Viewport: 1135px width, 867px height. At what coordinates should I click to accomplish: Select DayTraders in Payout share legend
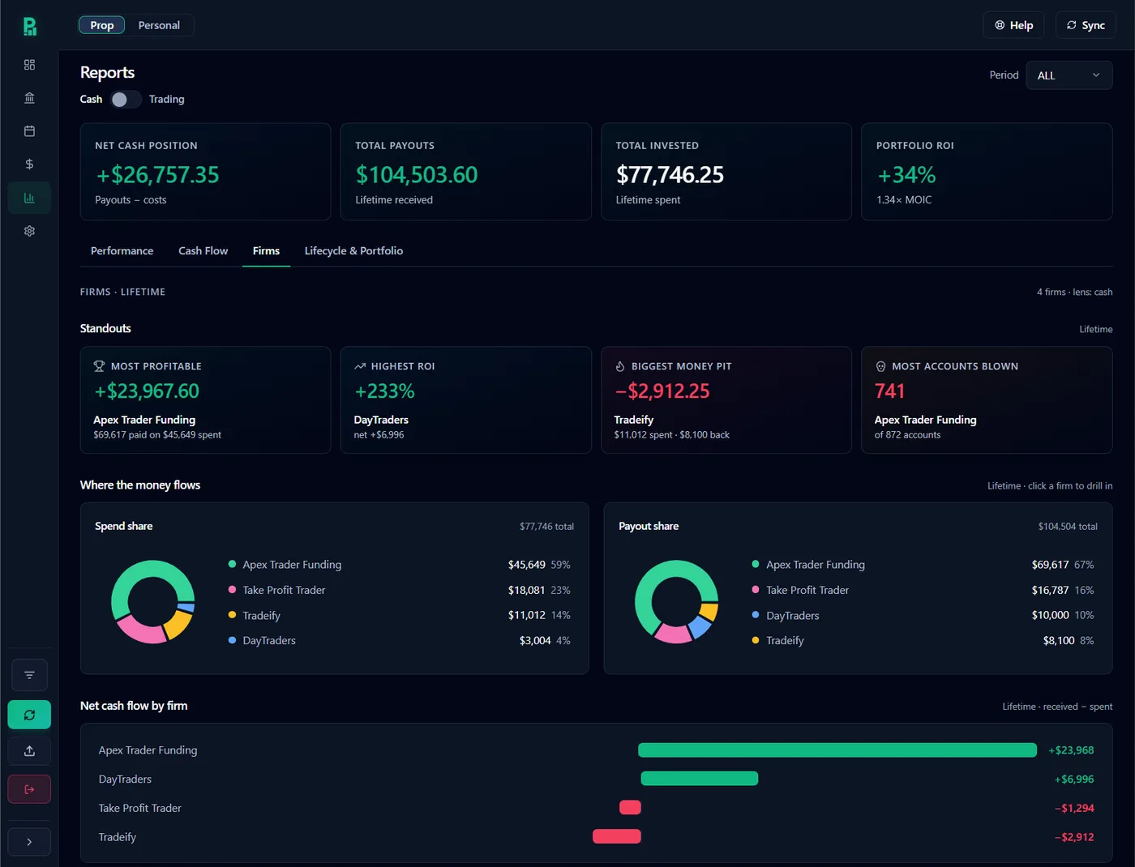pos(923,615)
